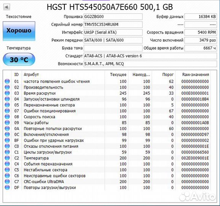Select the CRC-ошибки UltraDMA row
Image resolution: width=220 pixels, height=206 pixels.
coord(107,182)
